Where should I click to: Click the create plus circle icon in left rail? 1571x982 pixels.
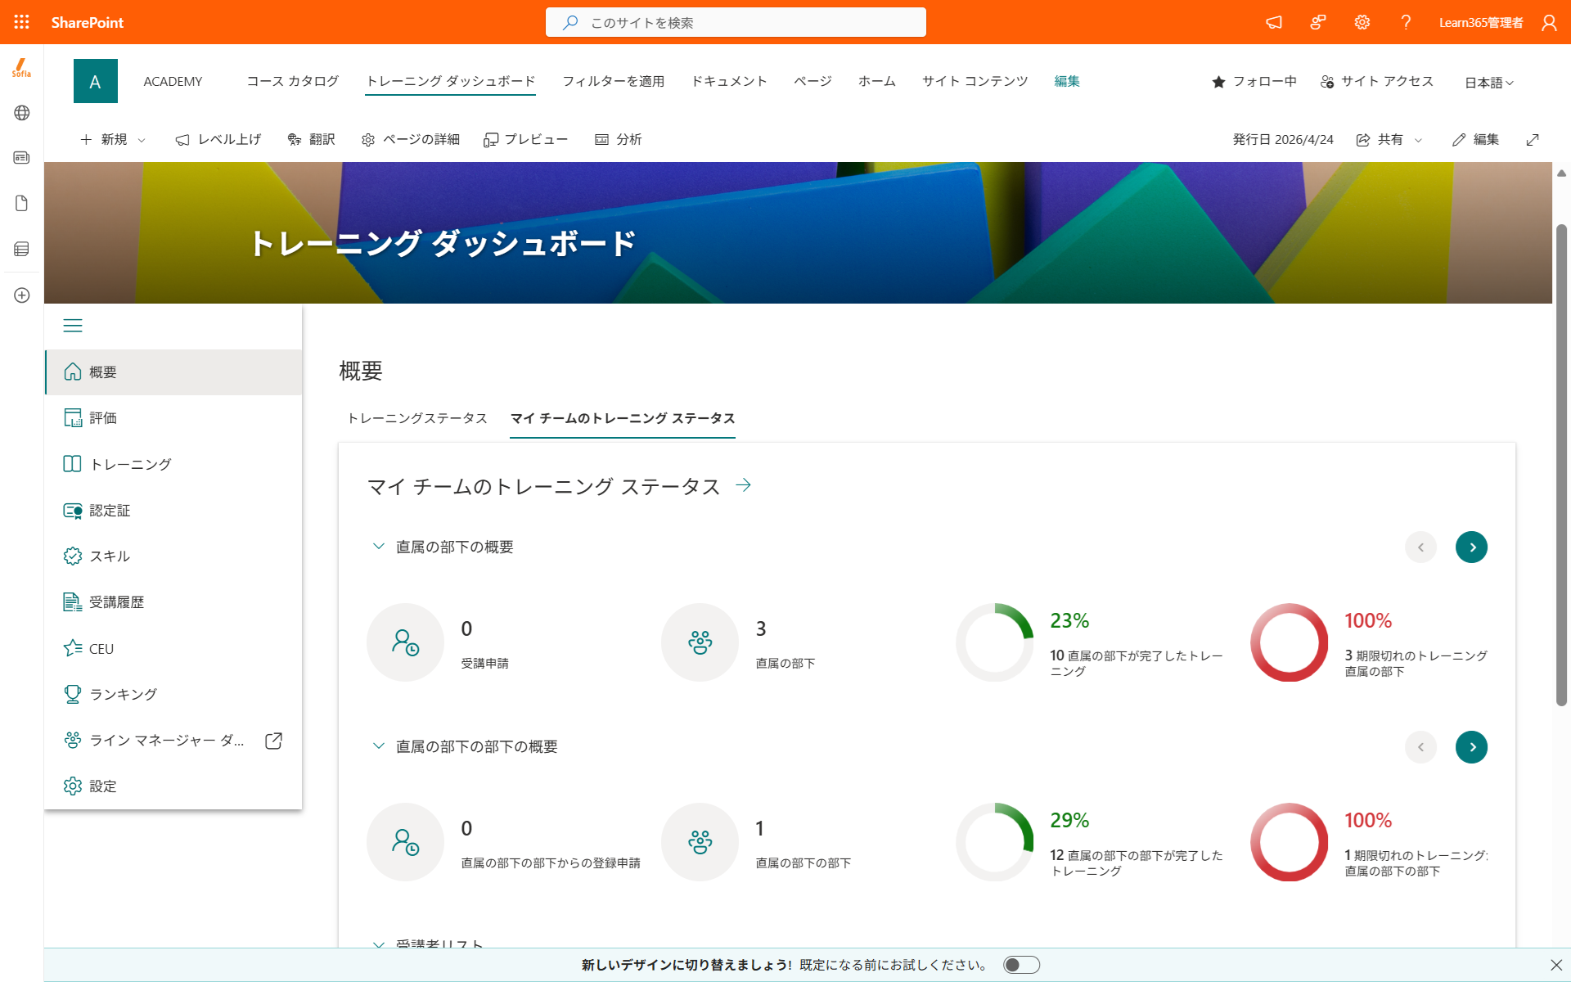(22, 295)
